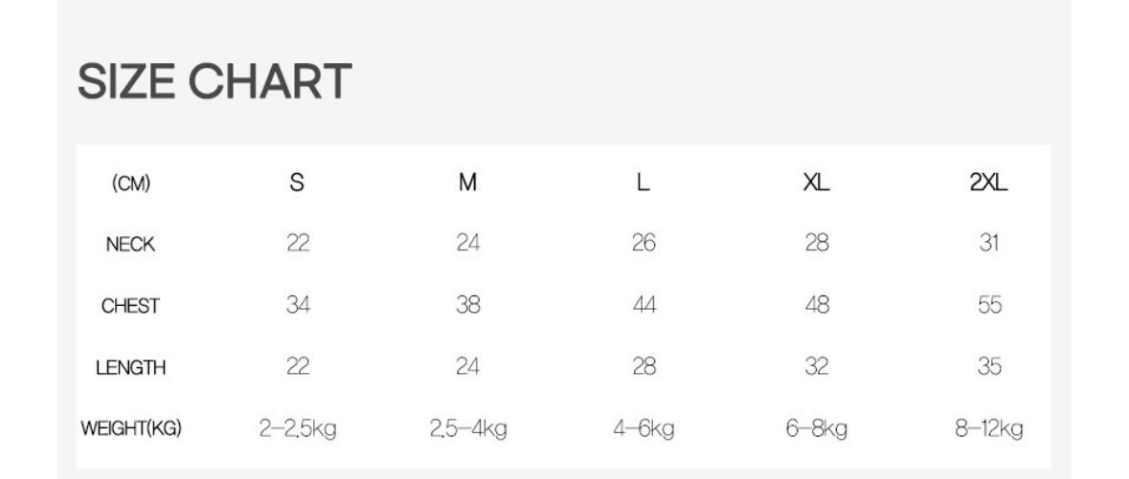1129x479 pixels.
Task: Click the 8-12kg weight cell
Action: (x=989, y=429)
